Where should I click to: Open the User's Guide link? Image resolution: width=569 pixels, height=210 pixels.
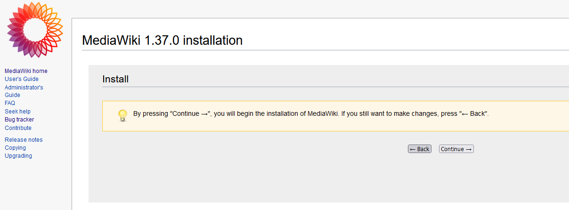coord(22,79)
